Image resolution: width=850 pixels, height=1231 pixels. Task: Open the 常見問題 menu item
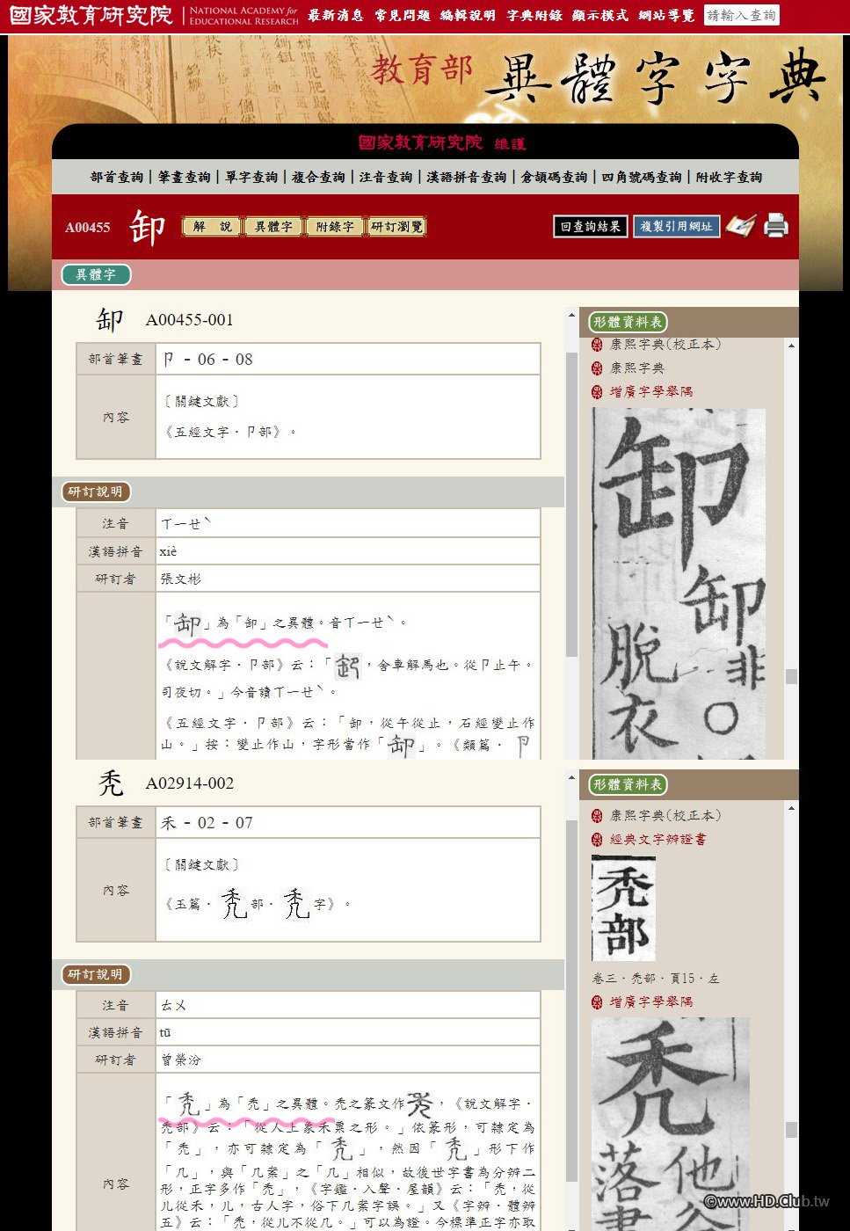point(402,16)
